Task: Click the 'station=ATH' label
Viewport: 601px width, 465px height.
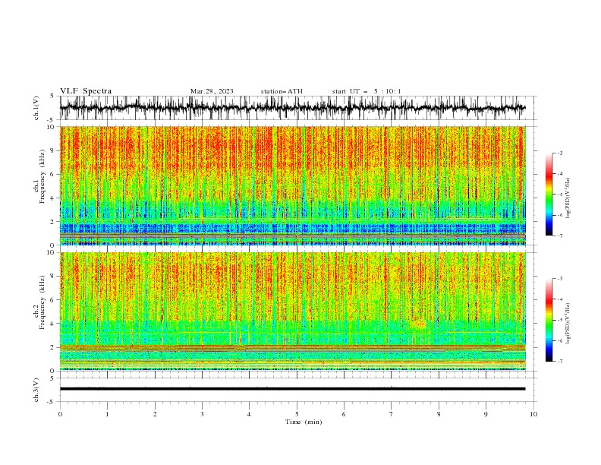Action: 282,91
